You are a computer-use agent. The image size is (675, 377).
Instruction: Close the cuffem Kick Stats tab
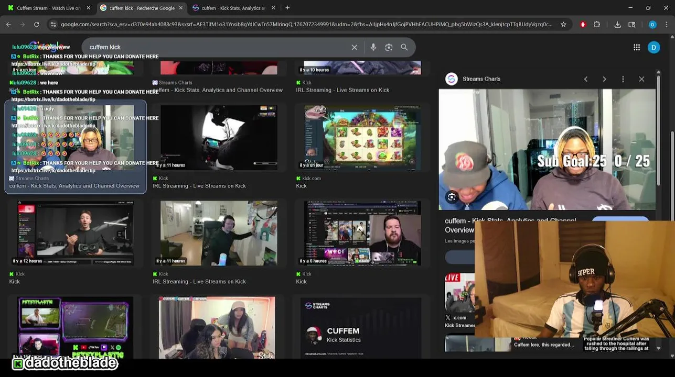[x=273, y=8]
